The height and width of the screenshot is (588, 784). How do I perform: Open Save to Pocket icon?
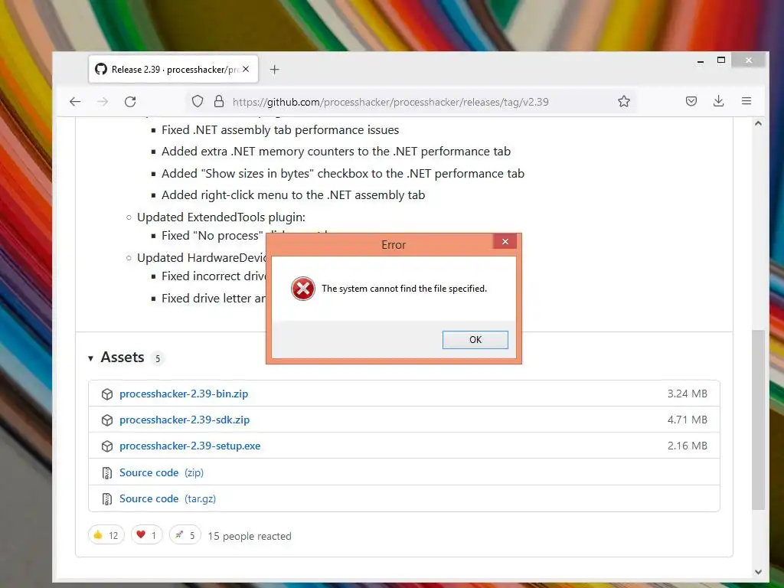(691, 102)
